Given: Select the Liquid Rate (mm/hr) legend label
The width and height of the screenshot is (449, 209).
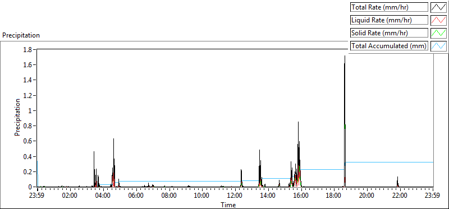Looking at the screenshot, I should pos(389,20).
